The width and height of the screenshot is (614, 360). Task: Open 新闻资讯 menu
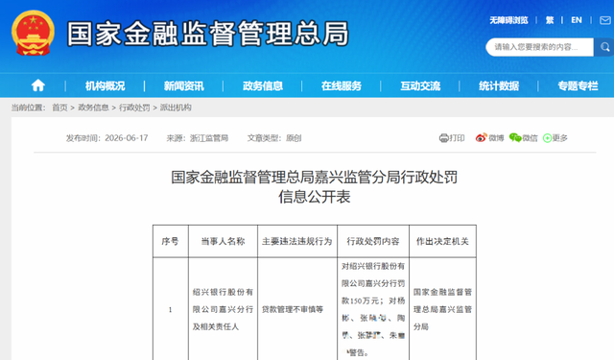(x=183, y=85)
